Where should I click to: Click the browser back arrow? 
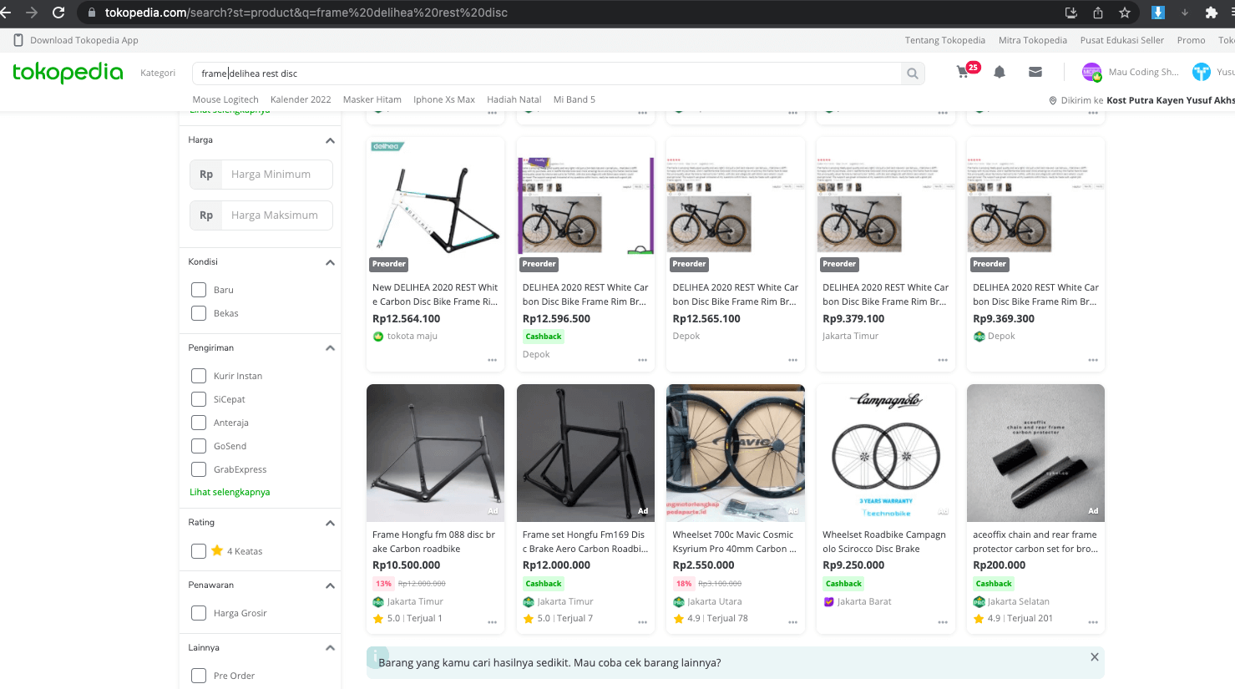[6, 13]
